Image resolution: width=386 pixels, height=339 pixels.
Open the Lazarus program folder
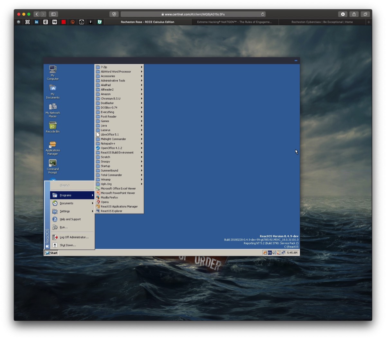(x=119, y=130)
